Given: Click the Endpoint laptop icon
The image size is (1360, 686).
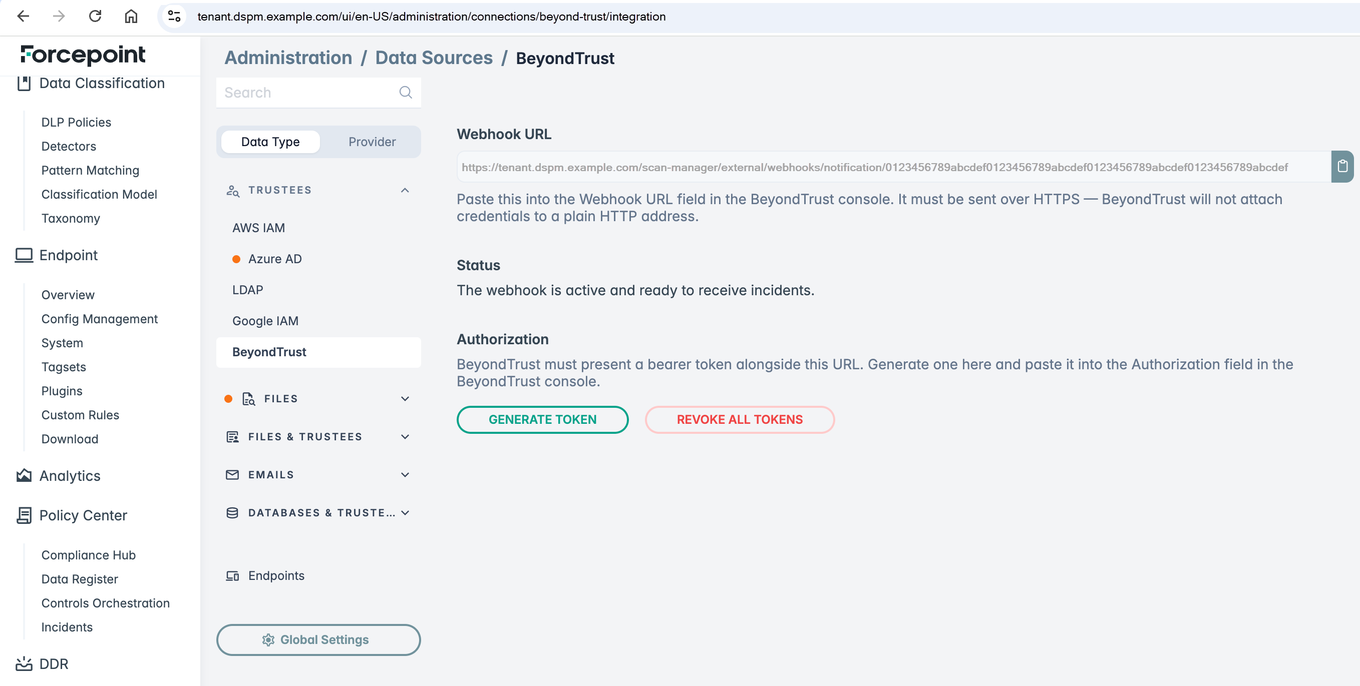Looking at the screenshot, I should (x=24, y=255).
